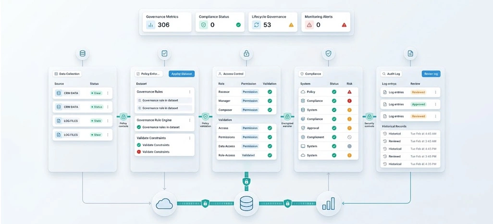This screenshot has height=224, width=493.
Task: Click the Compliance Status shield icon
Action: point(204,25)
